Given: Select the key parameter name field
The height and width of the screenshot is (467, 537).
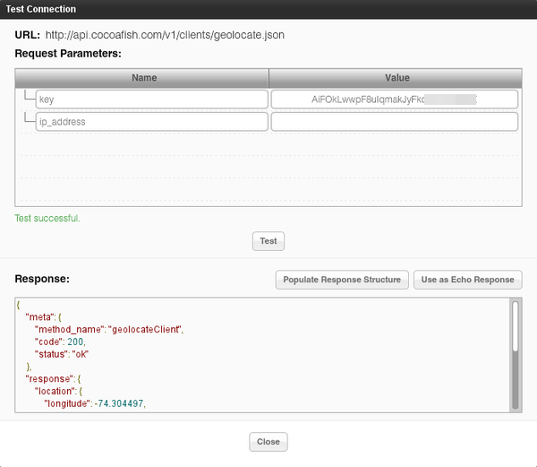Looking at the screenshot, I should tap(152, 99).
